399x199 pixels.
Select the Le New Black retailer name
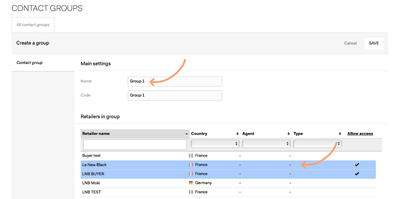(x=94, y=165)
